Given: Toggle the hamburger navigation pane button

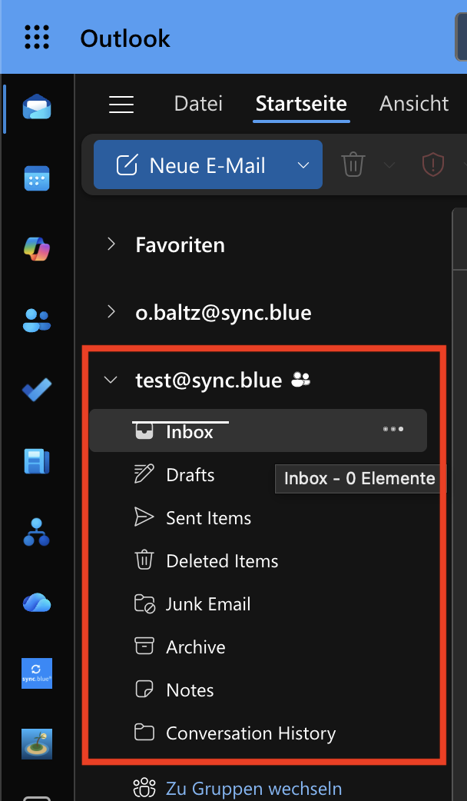Looking at the screenshot, I should (x=121, y=105).
